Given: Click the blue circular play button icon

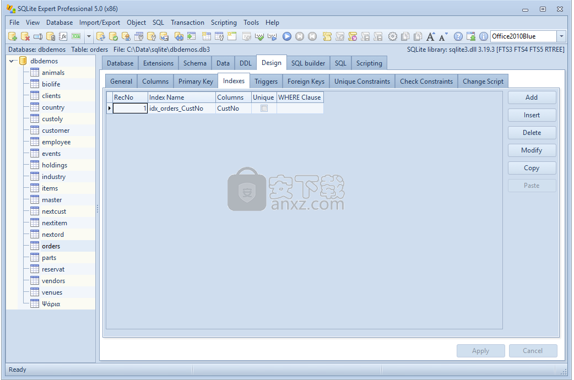Looking at the screenshot, I should pyautogui.click(x=287, y=36).
